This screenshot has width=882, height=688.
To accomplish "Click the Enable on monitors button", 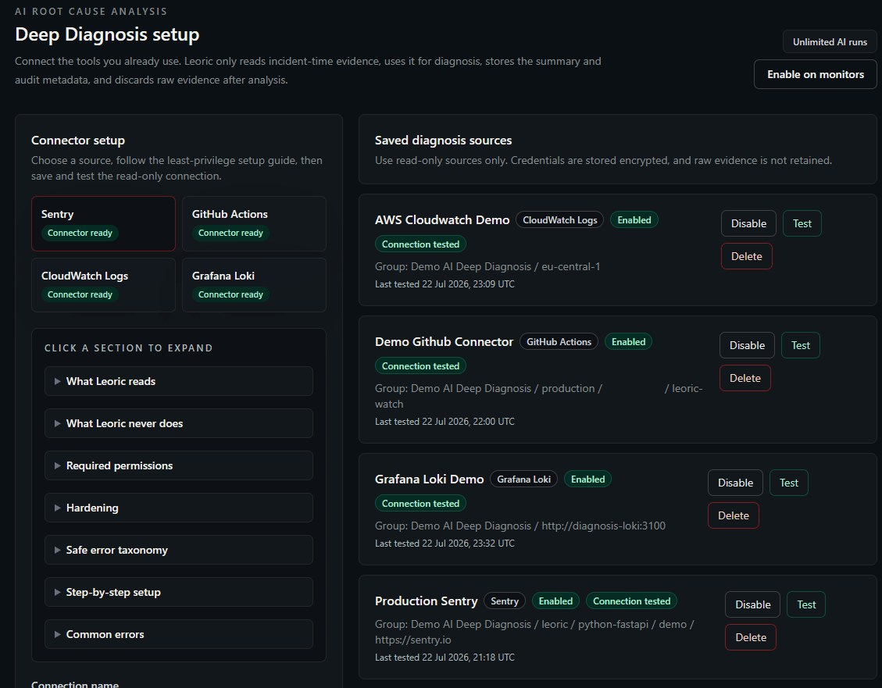I will tap(815, 74).
